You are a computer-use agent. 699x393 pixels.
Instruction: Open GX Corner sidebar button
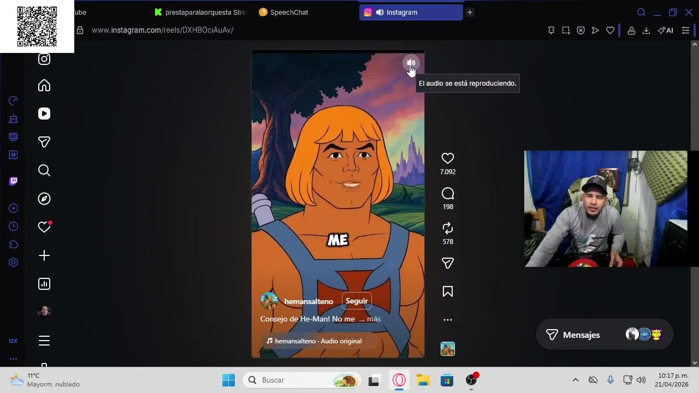(13, 341)
